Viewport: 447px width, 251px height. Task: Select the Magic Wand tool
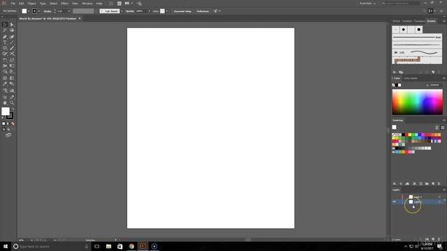(5, 30)
